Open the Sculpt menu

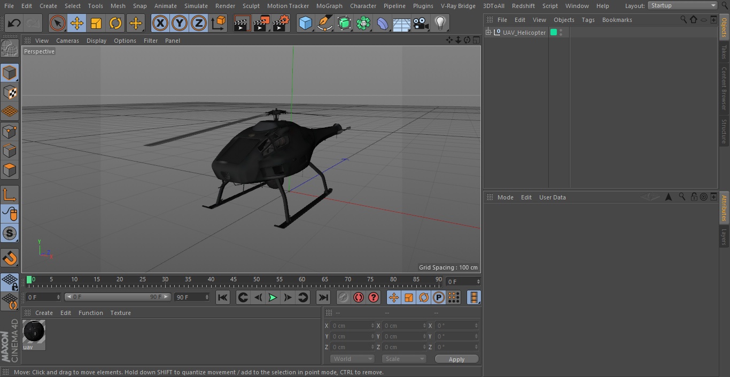coord(251,6)
